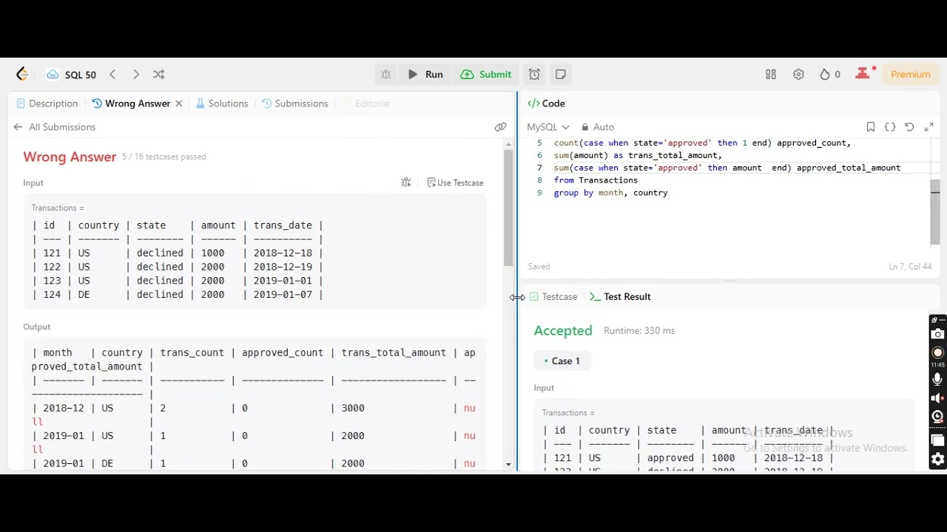
Task: Run the code
Action: coord(425,75)
